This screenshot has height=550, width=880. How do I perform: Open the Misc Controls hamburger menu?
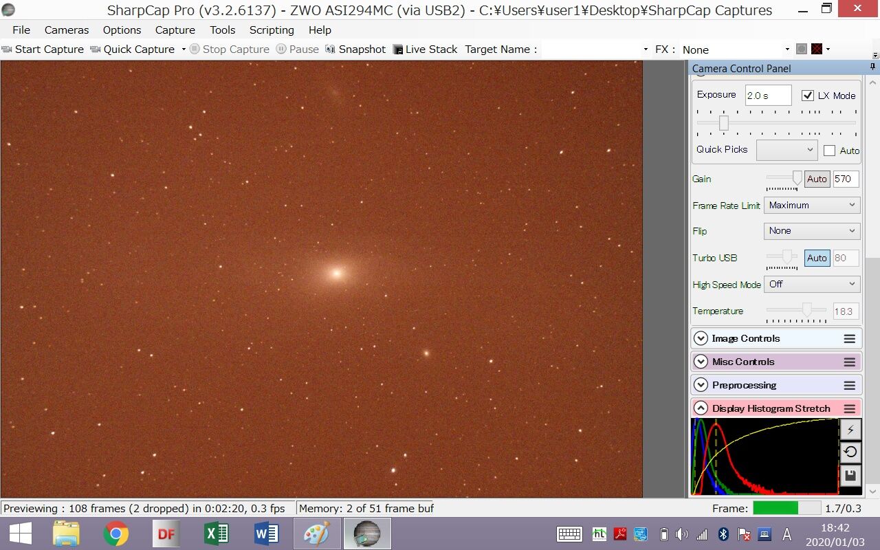[850, 362]
